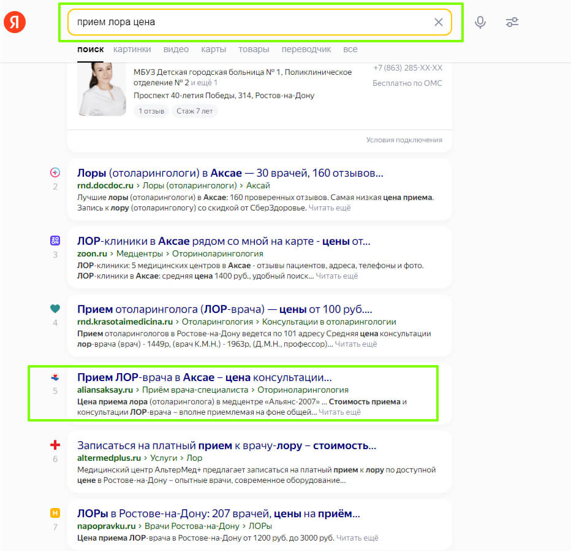Open the карты tab
This screenshot has height=551, width=571.
pos(213,49)
